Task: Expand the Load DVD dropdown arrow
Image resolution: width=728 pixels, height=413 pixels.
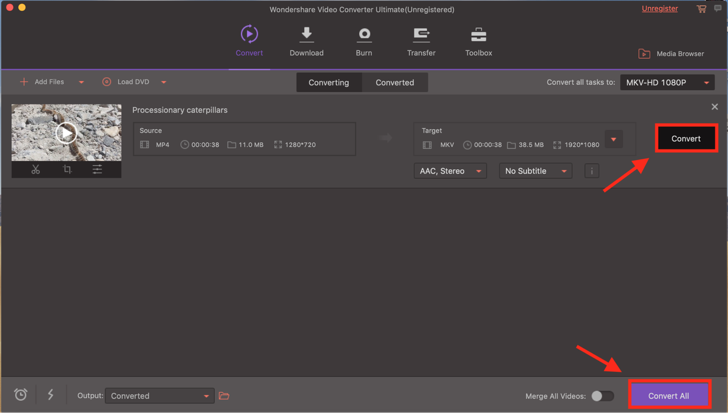Action: [x=164, y=82]
